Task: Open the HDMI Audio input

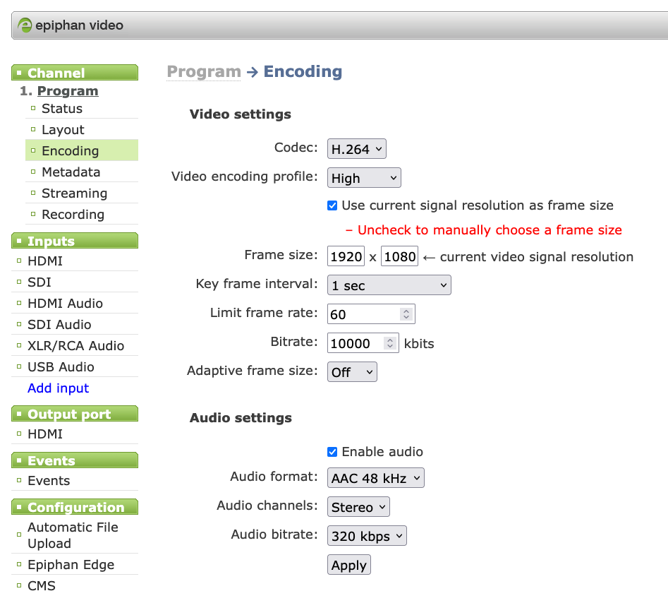Action: (65, 304)
